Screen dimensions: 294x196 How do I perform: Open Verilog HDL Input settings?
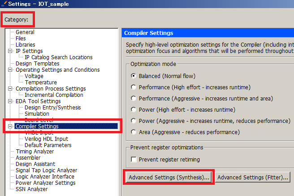46,139
